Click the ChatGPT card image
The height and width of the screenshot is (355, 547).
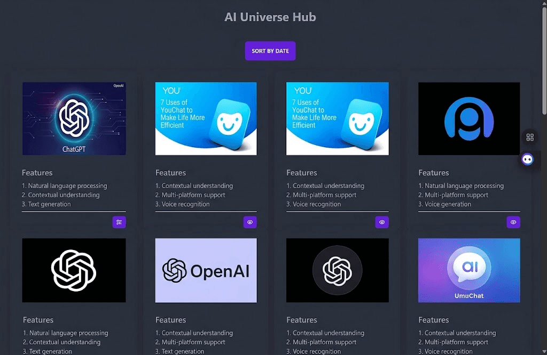74,119
